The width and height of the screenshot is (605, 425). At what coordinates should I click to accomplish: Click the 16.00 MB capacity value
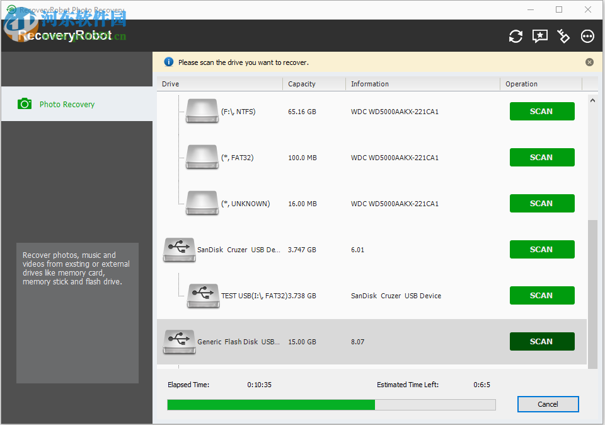point(302,204)
